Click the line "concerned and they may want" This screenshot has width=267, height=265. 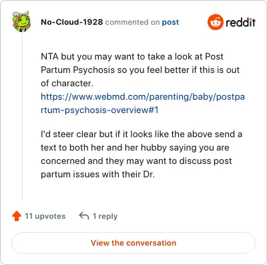coord(136,161)
